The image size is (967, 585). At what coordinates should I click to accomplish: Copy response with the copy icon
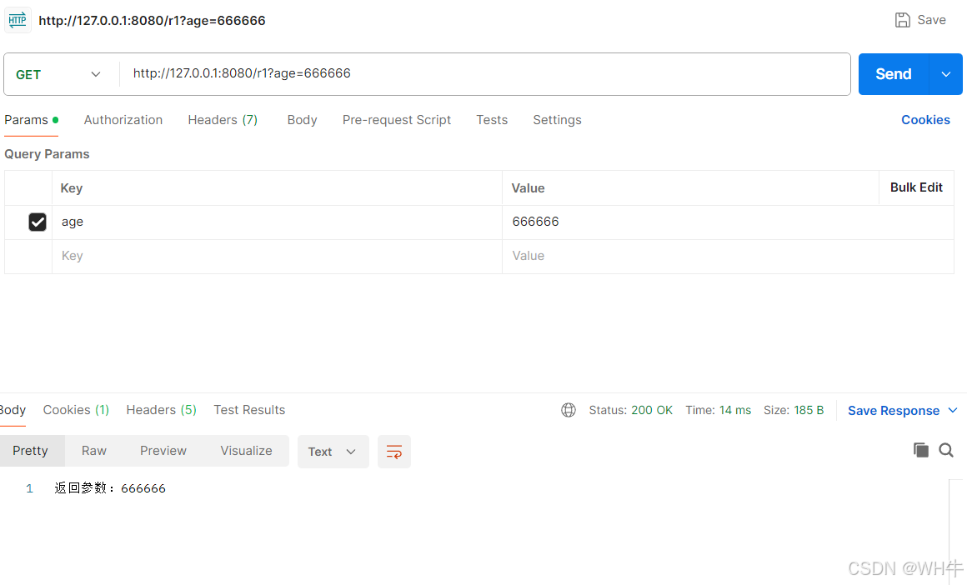tap(921, 451)
